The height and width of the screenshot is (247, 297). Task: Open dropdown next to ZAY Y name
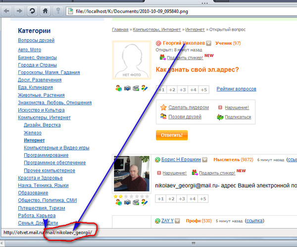(x=177, y=221)
